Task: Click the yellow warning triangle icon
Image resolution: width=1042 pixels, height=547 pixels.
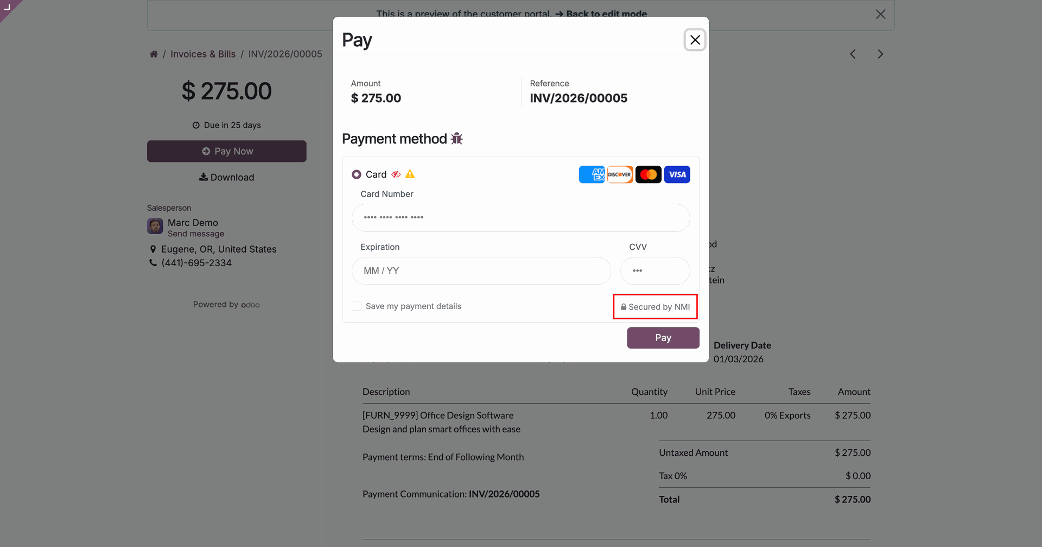Action: click(410, 174)
